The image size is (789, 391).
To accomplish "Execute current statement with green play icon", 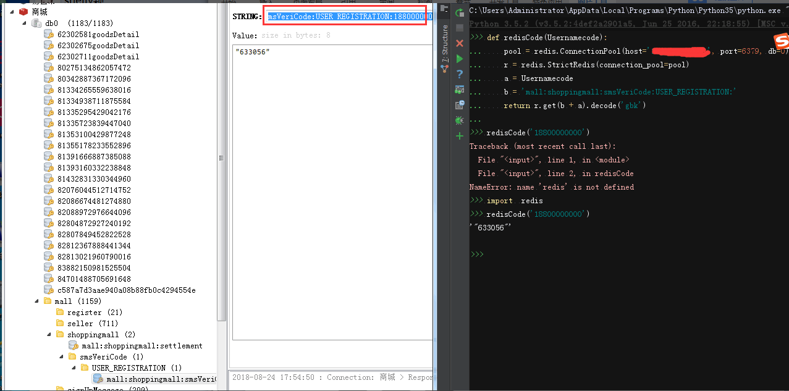I will [x=459, y=59].
